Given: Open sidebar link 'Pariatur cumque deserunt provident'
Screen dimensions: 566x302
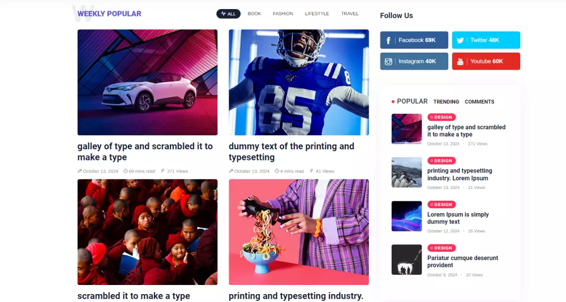Looking at the screenshot, I should [x=462, y=262].
